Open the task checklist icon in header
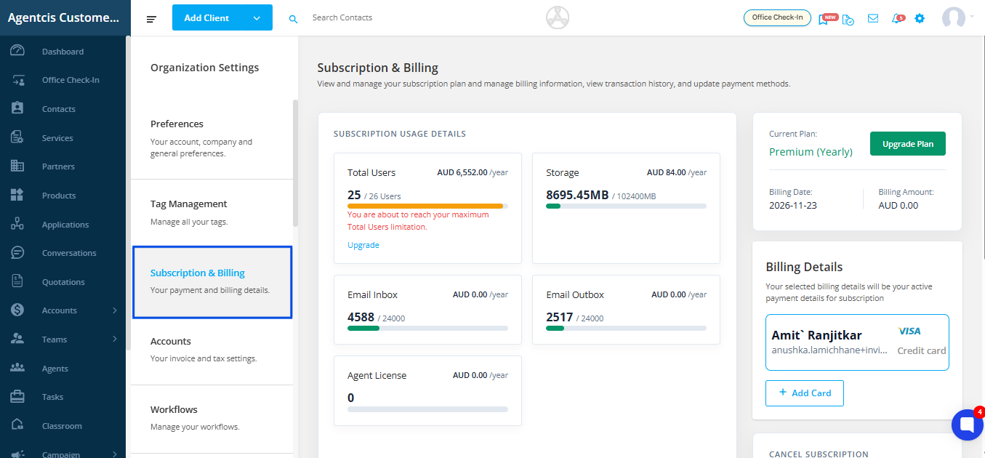Viewport: 985px width, 458px height. pyautogui.click(x=848, y=19)
